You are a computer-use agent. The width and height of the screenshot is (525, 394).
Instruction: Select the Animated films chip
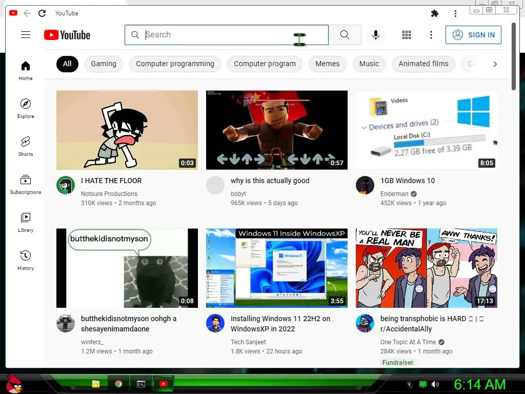[x=423, y=64]
